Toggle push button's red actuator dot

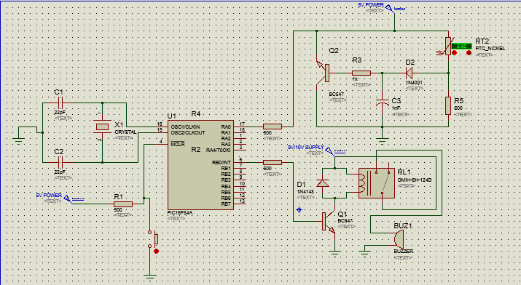(x=157, y=252)
